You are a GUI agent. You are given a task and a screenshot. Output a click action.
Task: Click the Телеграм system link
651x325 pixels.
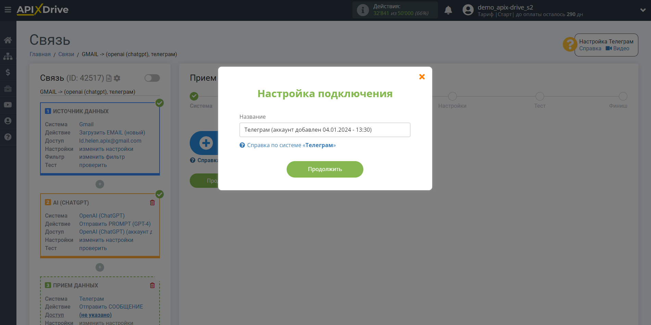[91, 299]
